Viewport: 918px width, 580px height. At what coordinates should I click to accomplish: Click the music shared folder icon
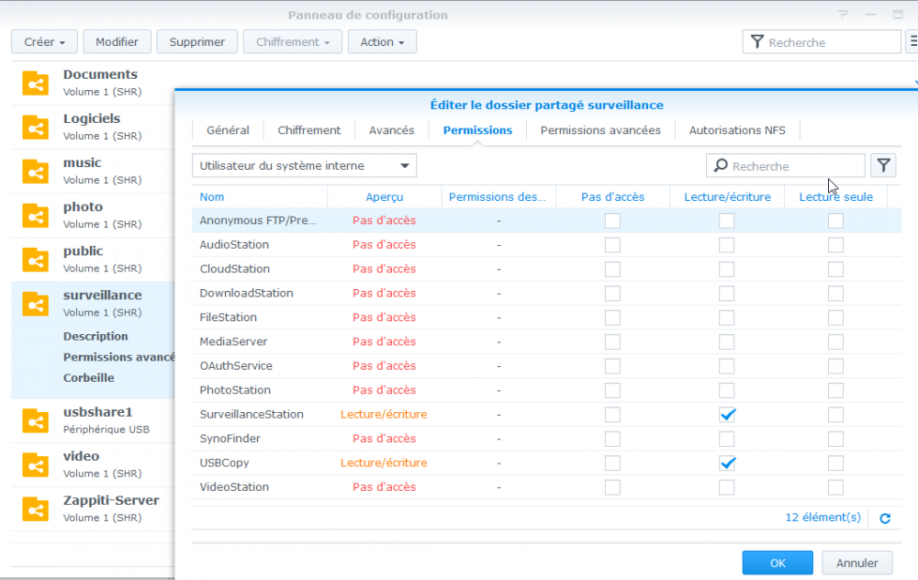point(36,171)
